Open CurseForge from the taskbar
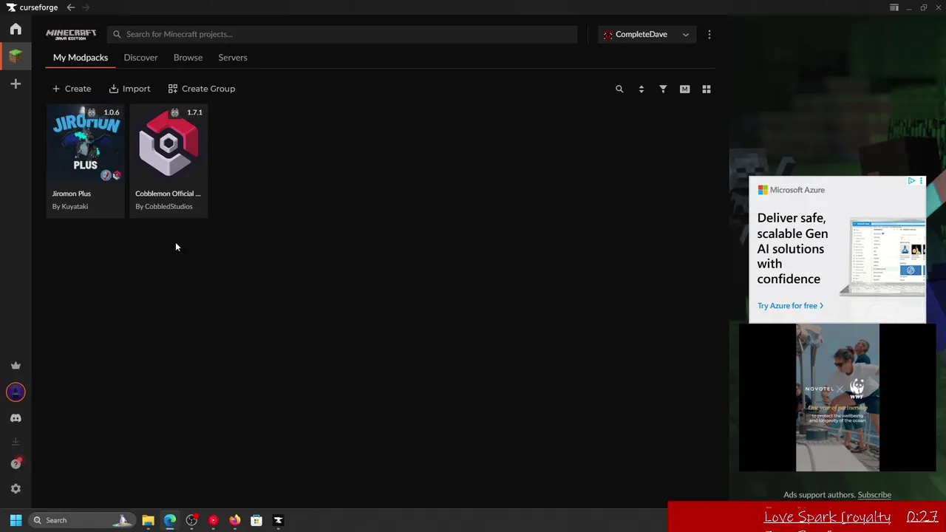 tap(278, 520)
